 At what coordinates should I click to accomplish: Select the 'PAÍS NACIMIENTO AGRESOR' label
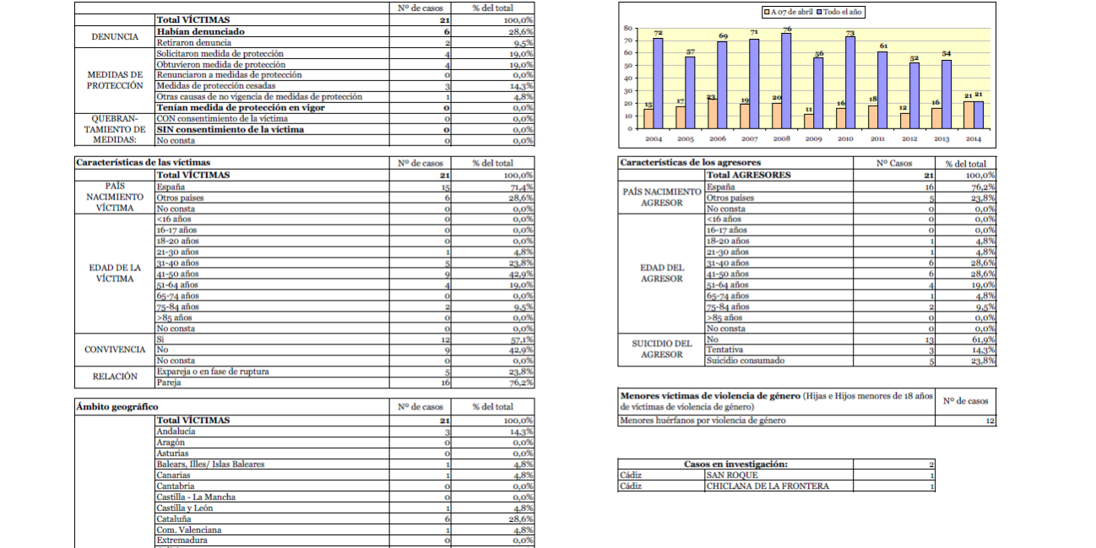pos(661,197)
